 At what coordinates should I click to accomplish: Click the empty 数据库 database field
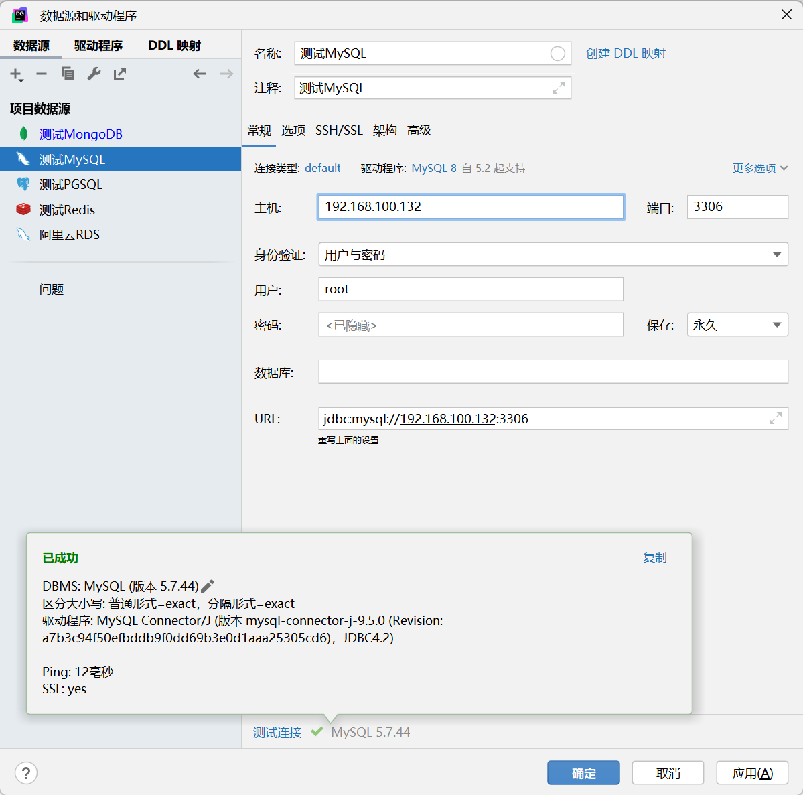tap(553, 371)
